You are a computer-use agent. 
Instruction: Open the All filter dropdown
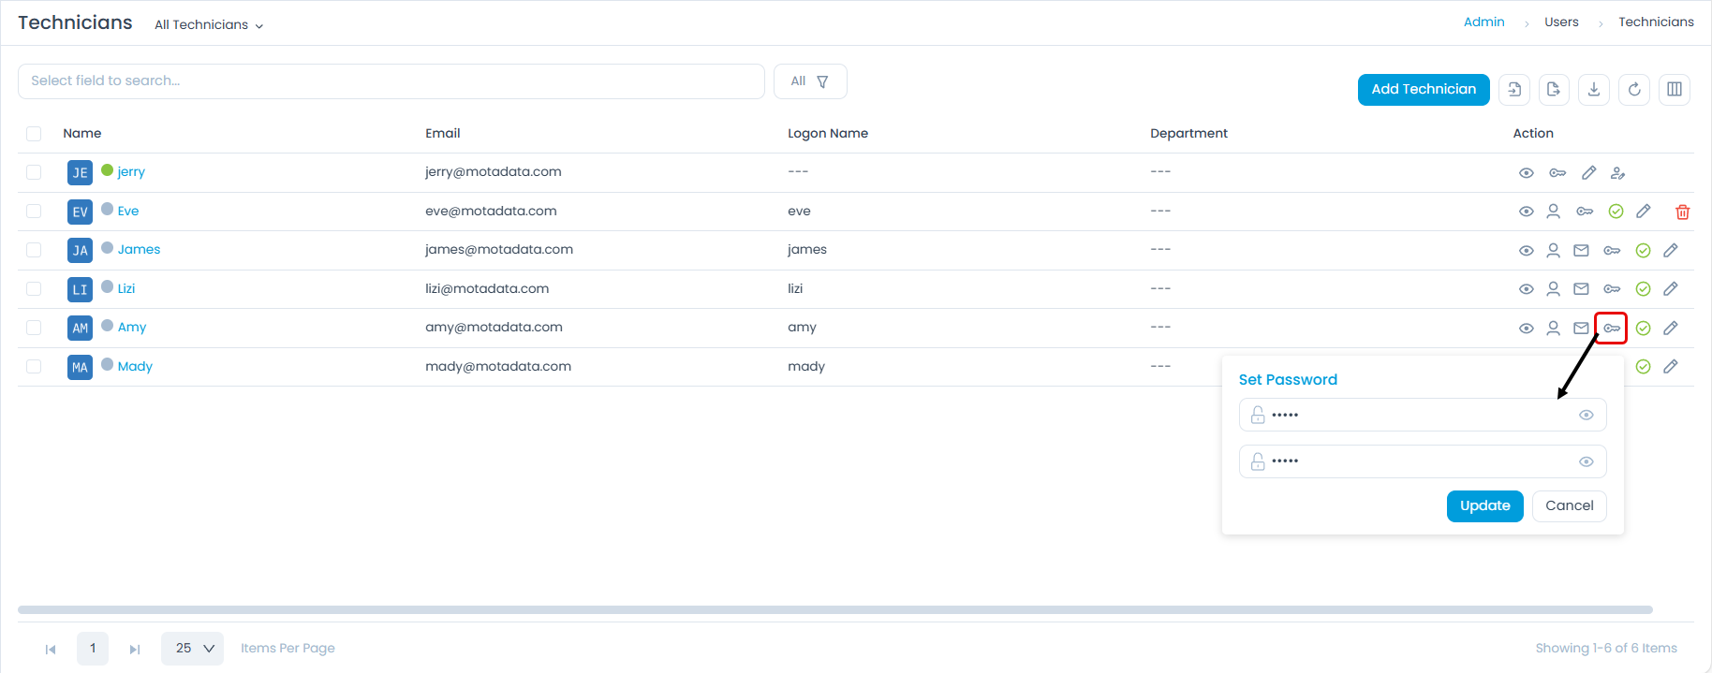(810, 81)
